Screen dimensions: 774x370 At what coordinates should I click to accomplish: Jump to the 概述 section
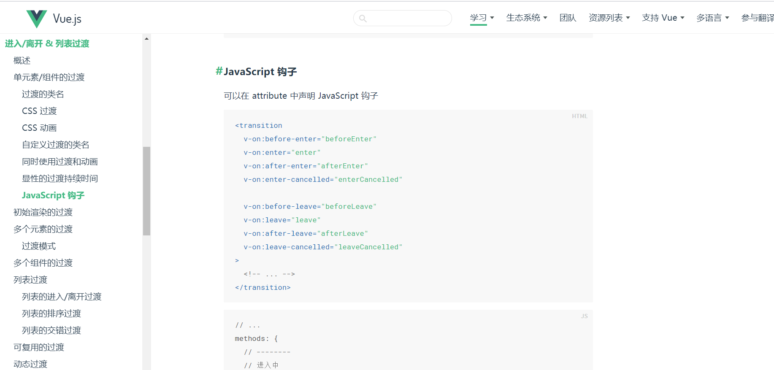tap(22, 60)
